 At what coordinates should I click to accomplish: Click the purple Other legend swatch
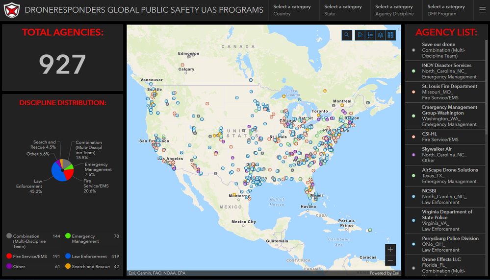9,266
